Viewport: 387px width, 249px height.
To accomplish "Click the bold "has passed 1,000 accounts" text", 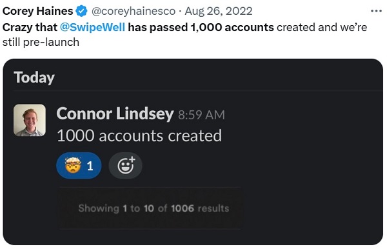I will click(201, 27).
